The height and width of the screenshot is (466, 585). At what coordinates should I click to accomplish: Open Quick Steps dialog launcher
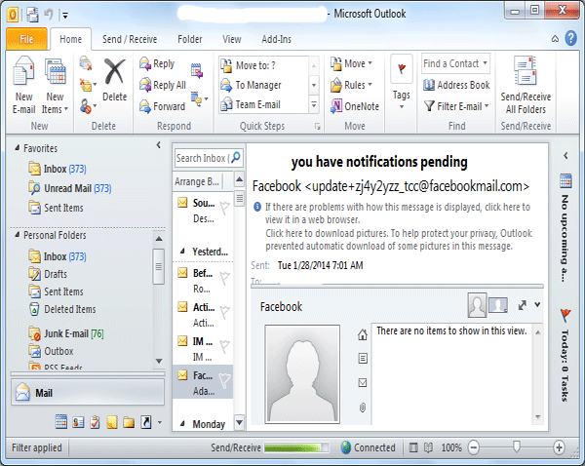(x=318, y=127)
